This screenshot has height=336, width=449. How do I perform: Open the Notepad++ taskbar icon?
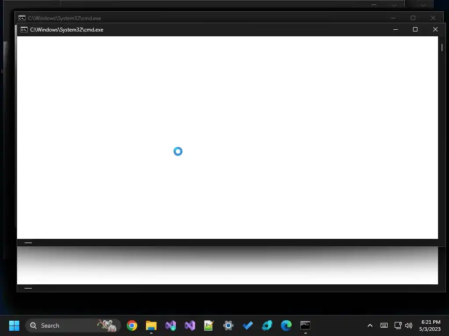[209, 325]
